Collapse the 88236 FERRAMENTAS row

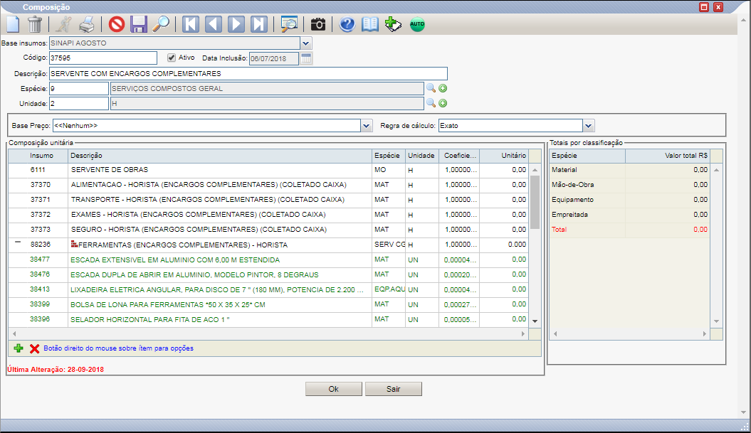point(18,242)
